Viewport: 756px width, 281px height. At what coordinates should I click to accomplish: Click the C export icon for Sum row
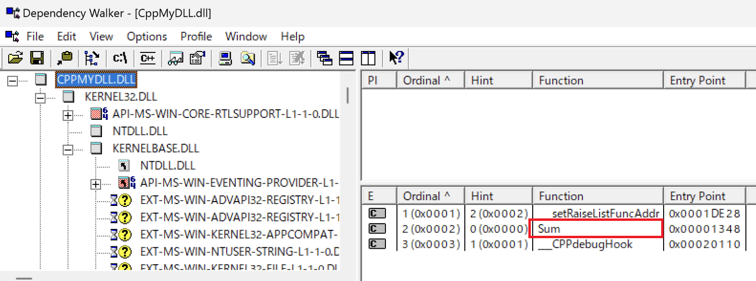(377, 229)
